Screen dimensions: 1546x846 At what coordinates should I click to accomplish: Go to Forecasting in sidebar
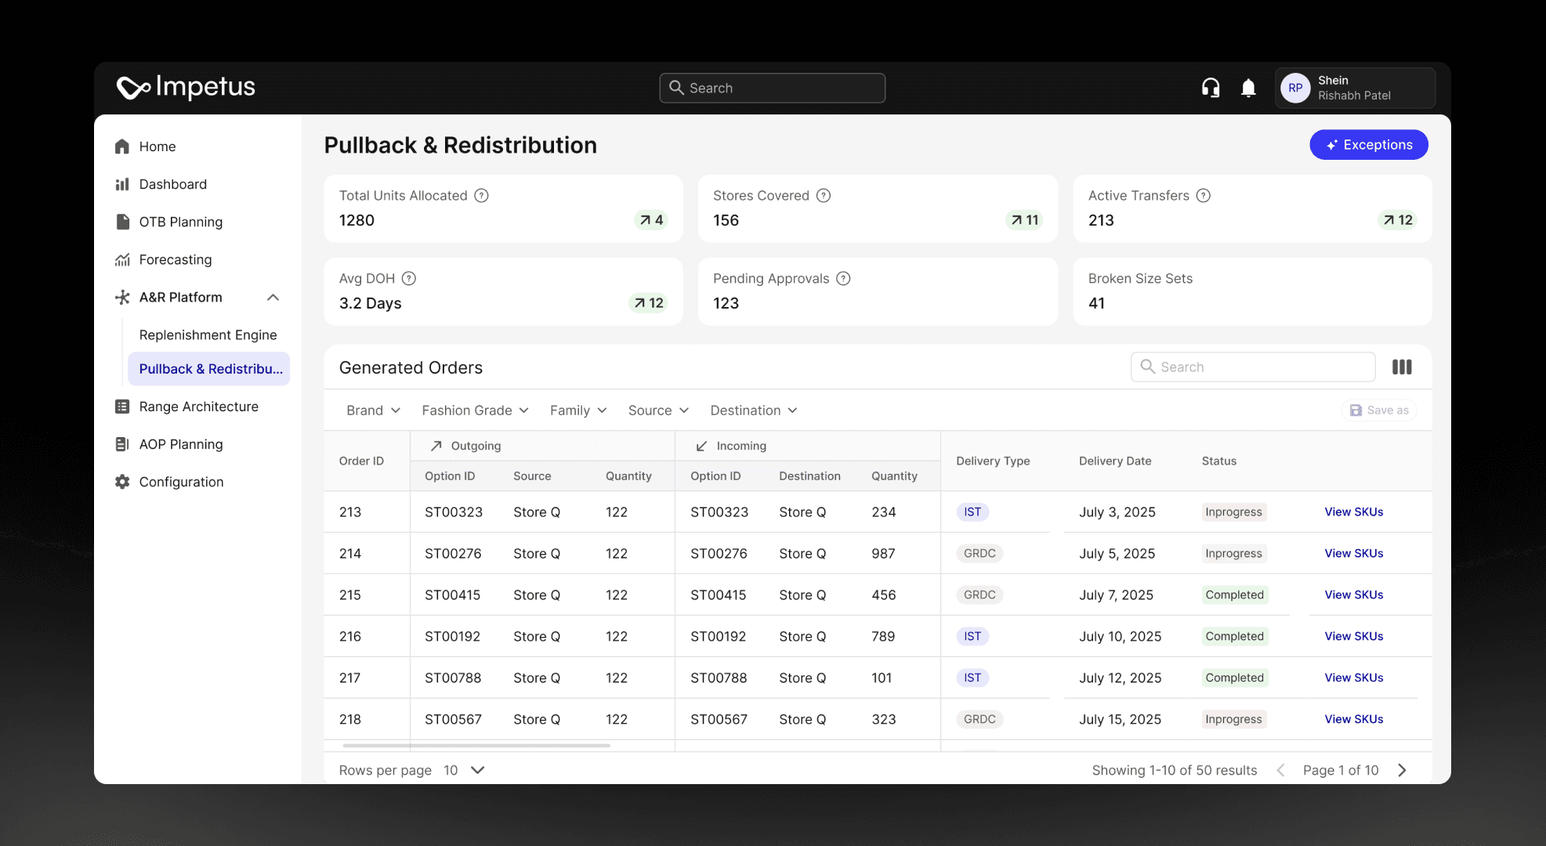pos(176,260)
